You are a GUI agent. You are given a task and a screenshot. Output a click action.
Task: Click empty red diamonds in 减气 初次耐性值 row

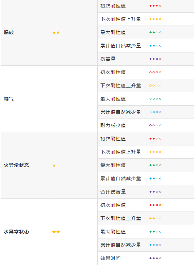(155, 72)
